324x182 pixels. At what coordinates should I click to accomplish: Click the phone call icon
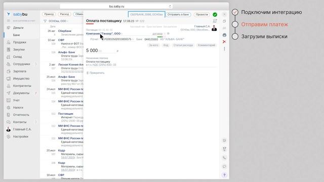pyautogui.click(x=224, y=158)
